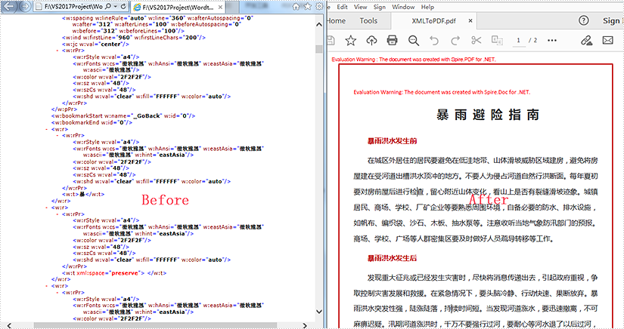Viewport: 624px width, 329px height.
Task: Go forward in the Internet Explorer window
Action: click(25, 6)
